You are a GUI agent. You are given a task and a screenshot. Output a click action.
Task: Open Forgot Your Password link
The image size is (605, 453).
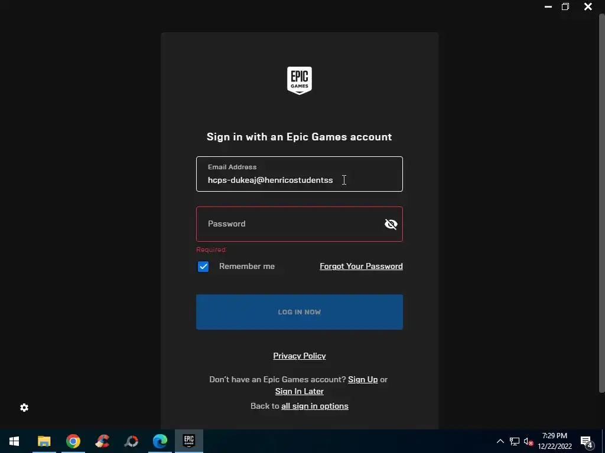pyautogui.click(x=361, y=266)
